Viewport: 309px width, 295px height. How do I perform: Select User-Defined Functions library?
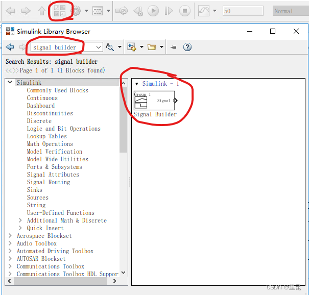tap(60, 213)
